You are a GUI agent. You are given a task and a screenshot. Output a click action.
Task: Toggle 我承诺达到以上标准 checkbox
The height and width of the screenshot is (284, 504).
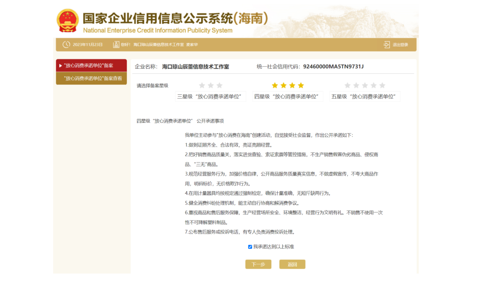pos(250,247)
